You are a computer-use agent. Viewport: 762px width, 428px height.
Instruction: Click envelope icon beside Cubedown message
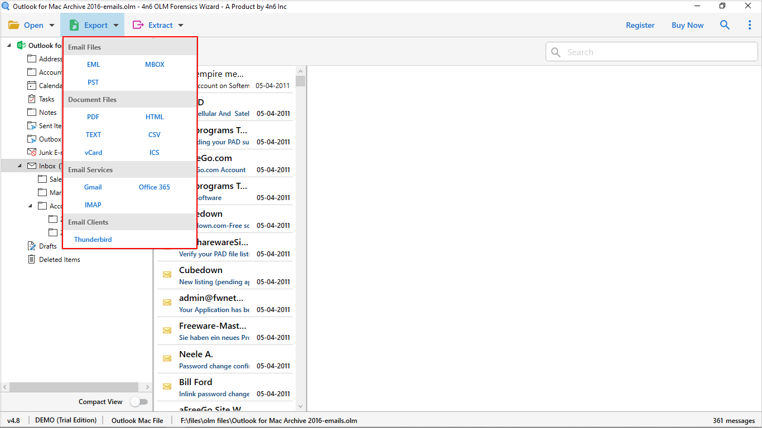pyautogui.click(x=167, y=274)
